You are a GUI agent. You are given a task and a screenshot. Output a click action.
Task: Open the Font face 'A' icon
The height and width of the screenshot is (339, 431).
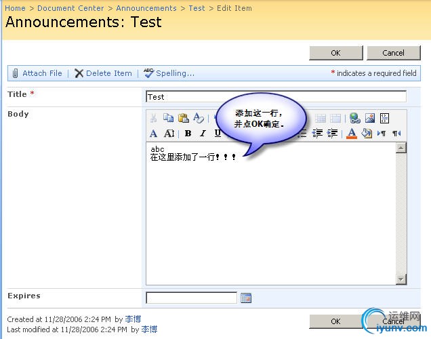point(154,134)
